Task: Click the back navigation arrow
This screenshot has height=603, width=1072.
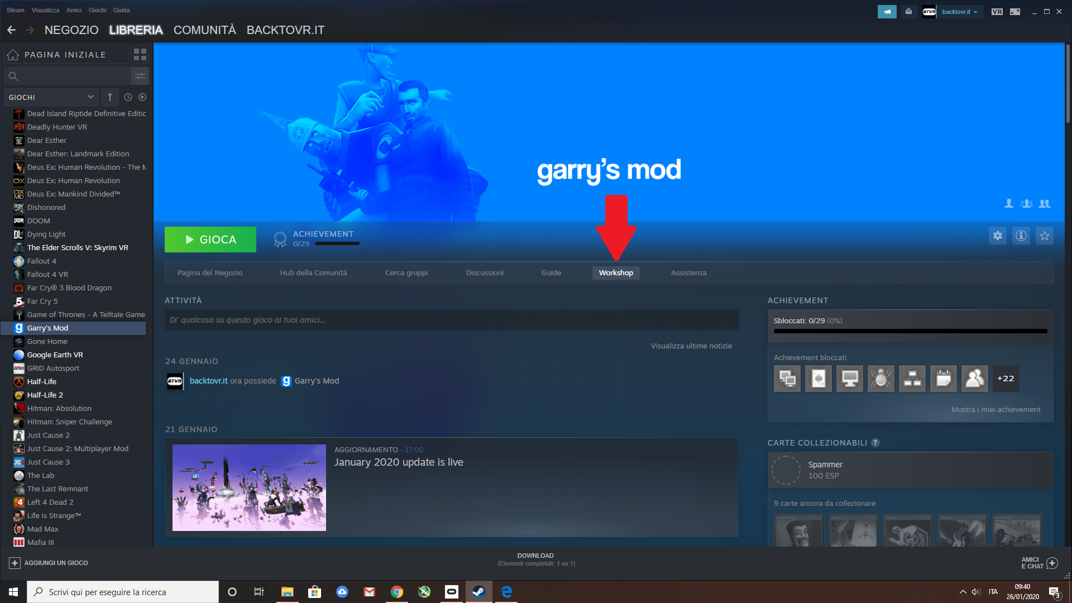Action: pos(11,30)
